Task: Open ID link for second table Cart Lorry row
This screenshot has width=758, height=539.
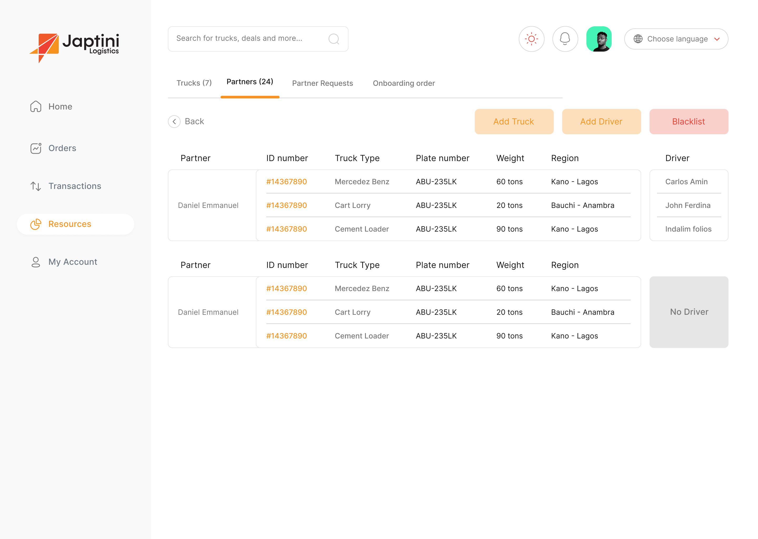Action: pos(286,312)
